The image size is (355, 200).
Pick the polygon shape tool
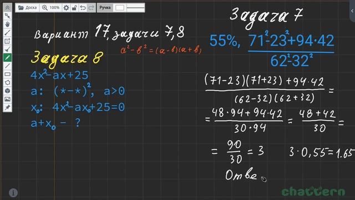click(7, 83)
